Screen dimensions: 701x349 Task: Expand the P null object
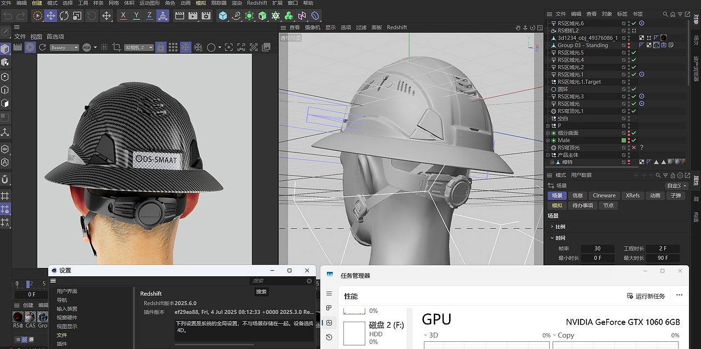tap(548, 126)
